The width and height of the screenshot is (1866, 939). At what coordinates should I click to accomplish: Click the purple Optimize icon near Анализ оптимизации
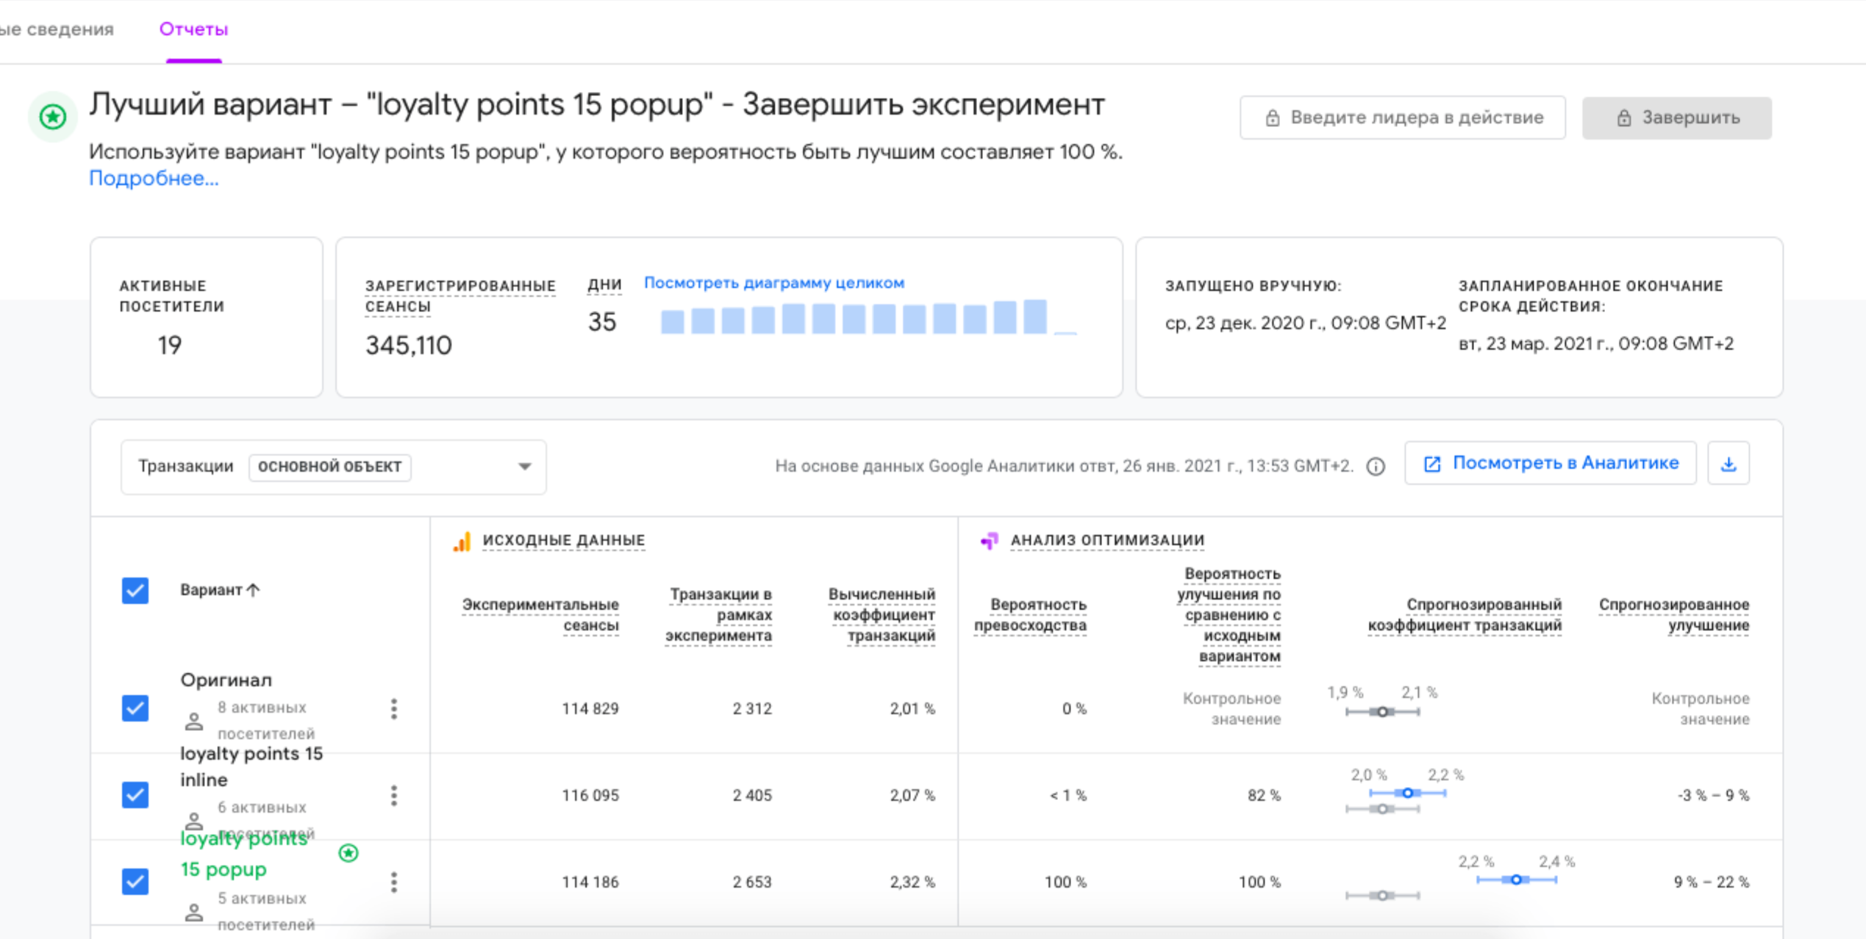click(990, 541)
